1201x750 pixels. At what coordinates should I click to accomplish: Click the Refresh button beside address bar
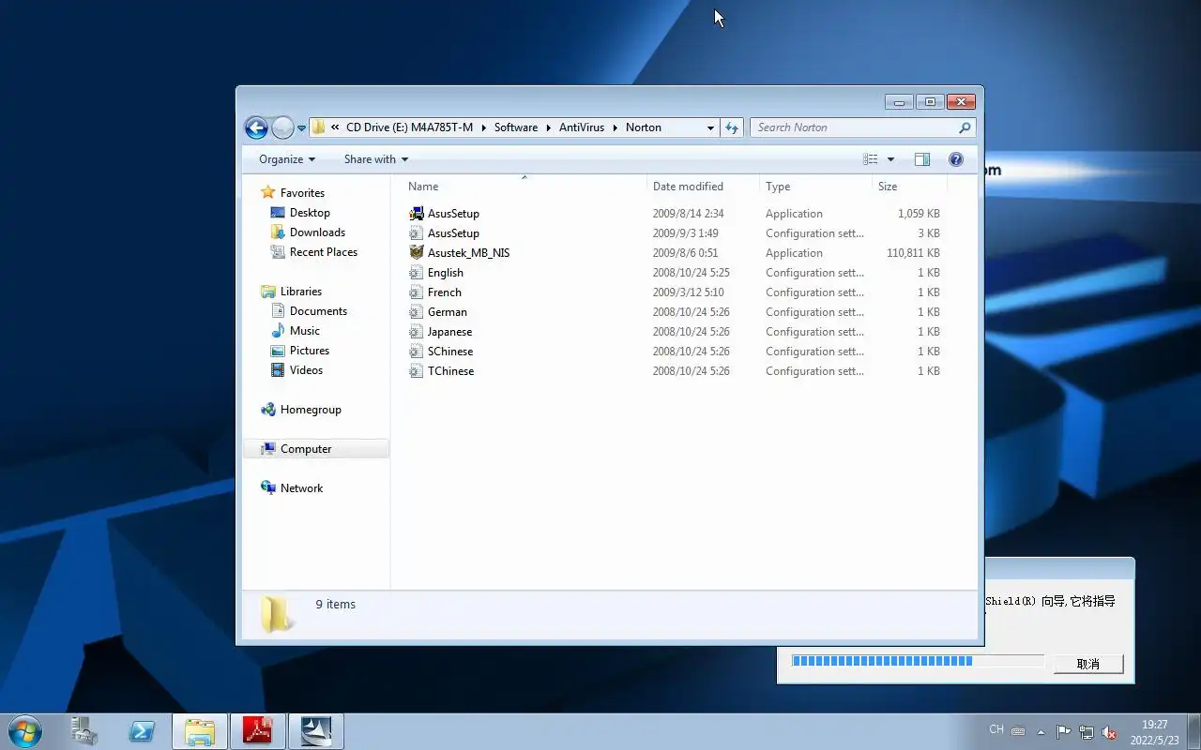tap(732, 127)
